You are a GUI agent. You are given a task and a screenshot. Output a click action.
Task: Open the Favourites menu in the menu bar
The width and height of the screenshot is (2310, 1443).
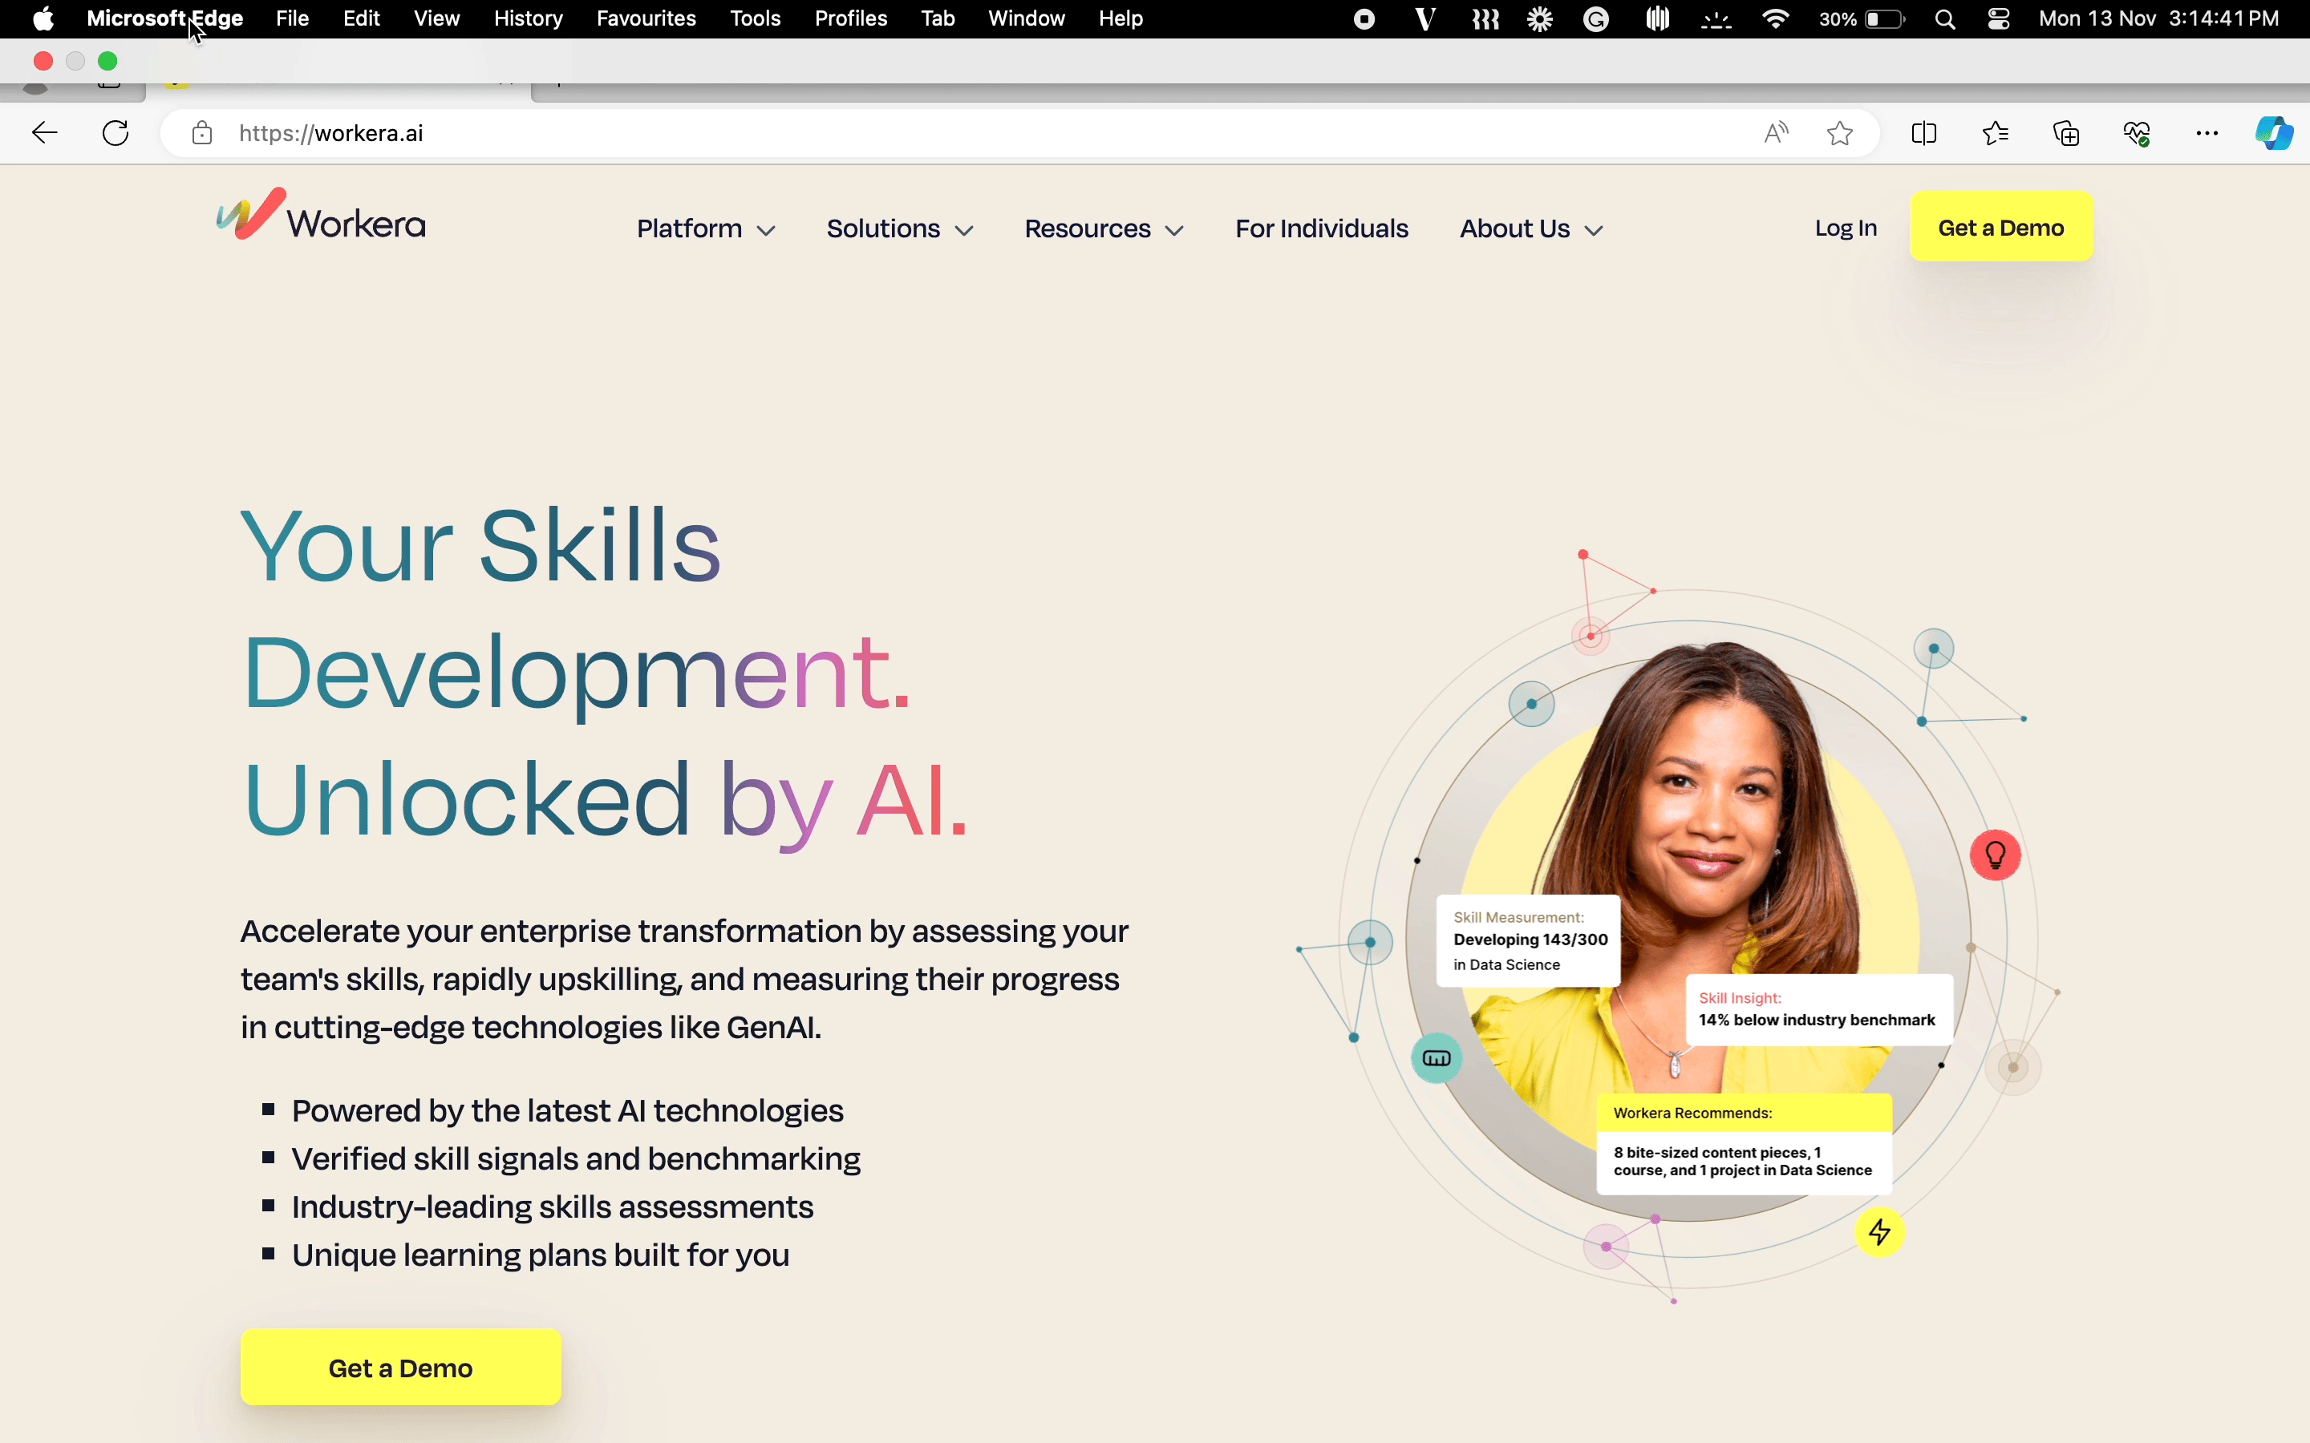[646, 19]
